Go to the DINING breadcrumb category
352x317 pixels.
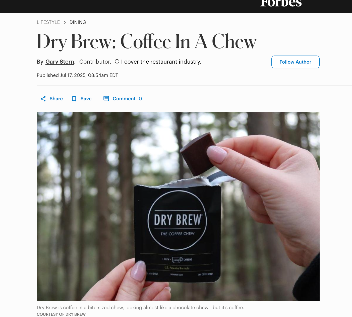(x=78, y=22)
